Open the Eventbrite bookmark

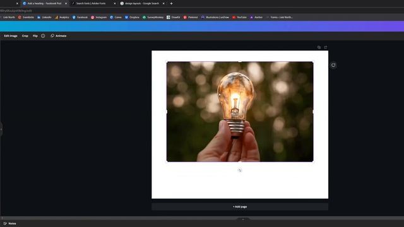(x=26, y=17)
